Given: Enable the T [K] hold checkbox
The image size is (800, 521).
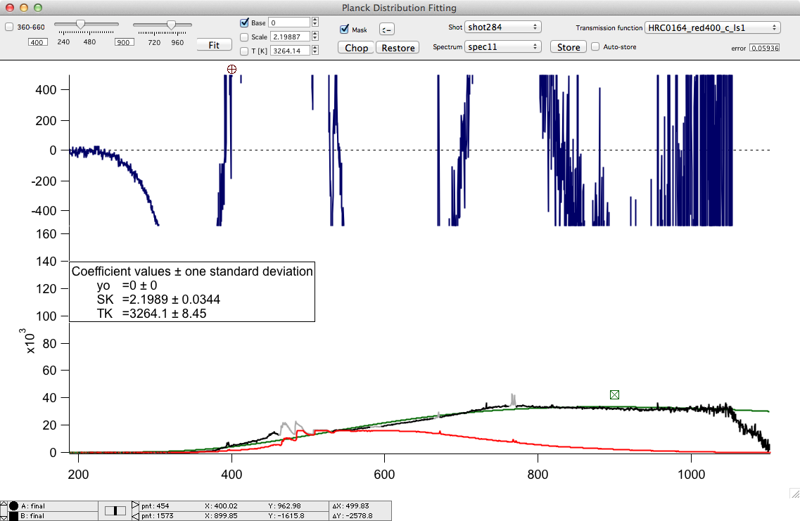Looking at the screenshot, I should (x=244, y=51).
